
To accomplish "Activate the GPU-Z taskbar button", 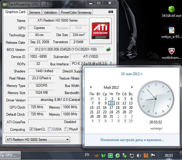I will pos(10,155).
